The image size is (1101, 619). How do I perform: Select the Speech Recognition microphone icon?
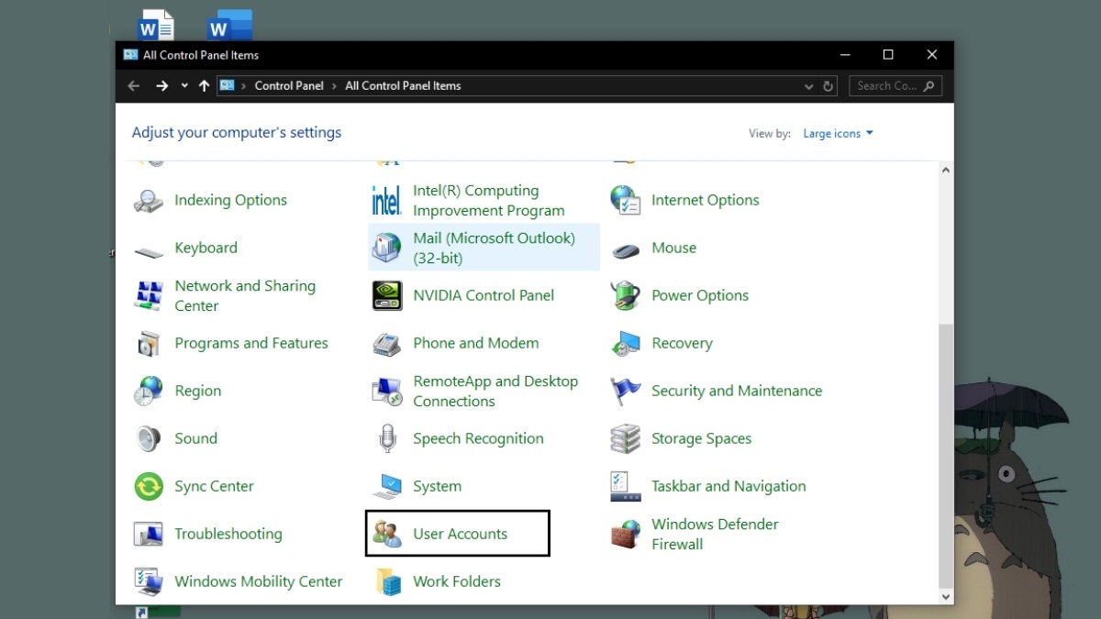pos(387,439)
